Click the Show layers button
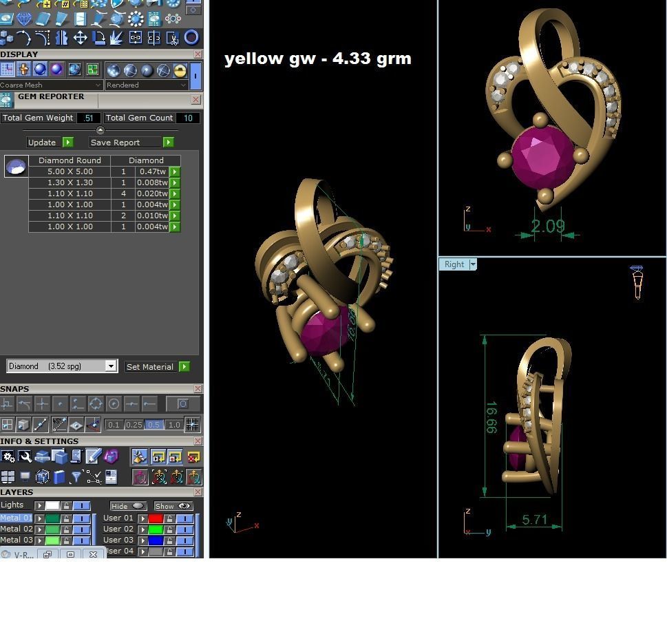Screen dimensions: 667x621 pos(173,506)
